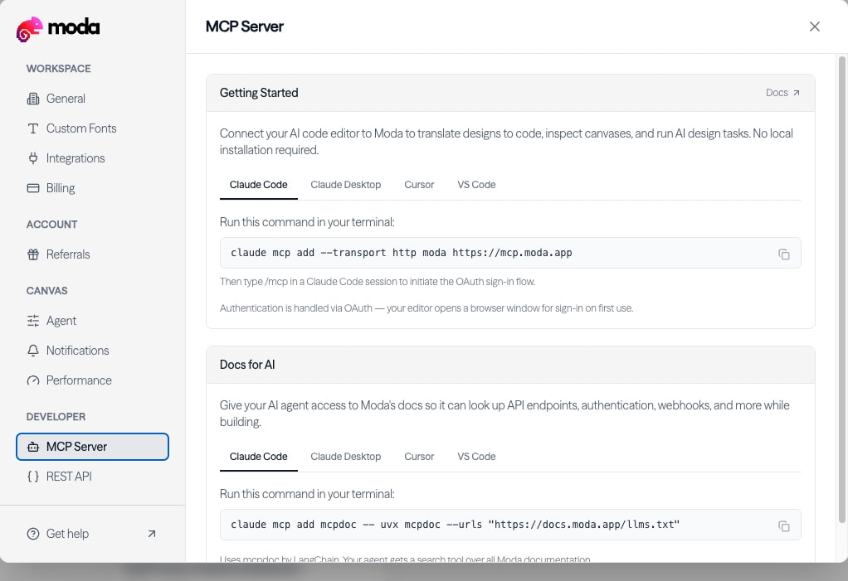
Task: Click the Get help question mark icon
Action: (33, 534)
